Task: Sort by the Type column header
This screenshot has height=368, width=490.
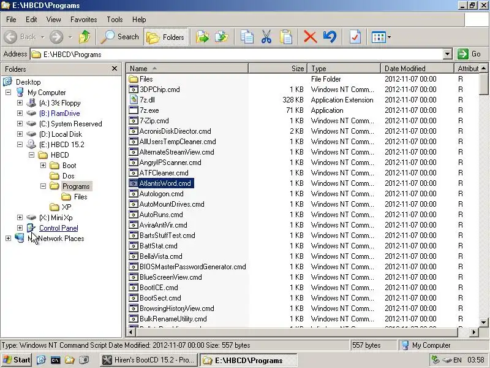Action: point(344,69)
